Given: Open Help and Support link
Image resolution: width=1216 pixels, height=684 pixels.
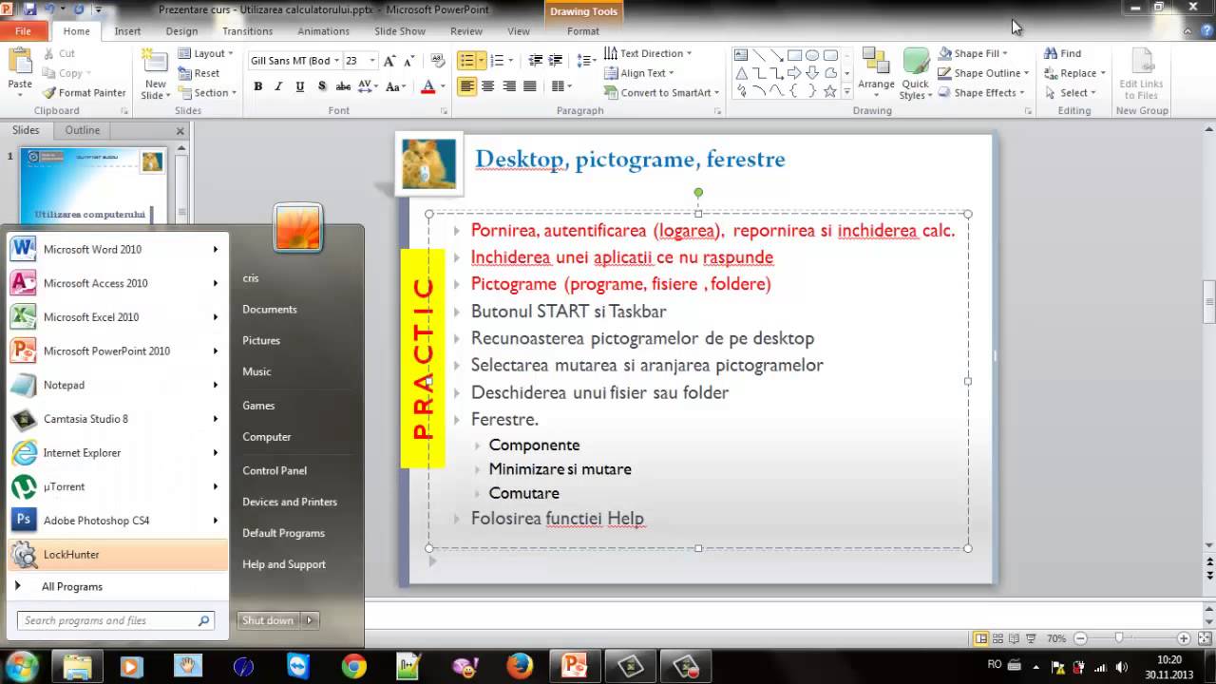Looking at the screenshot, I should click(x=284, y=564).
